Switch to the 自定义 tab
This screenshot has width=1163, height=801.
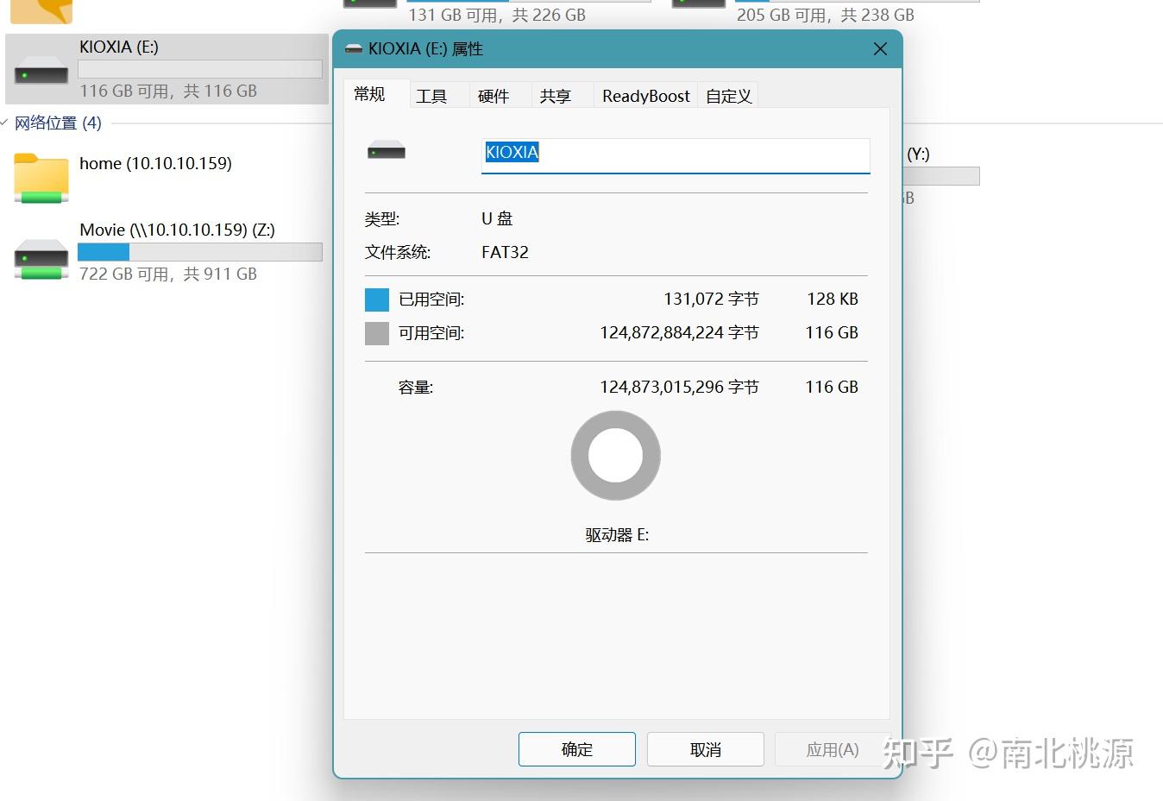click(x=727, y=95)
